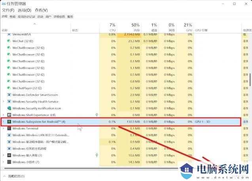Image resolution: width=252 pixels, height=181 pixels.
Task: Click the 简略信息(D) fewer details button
Action: (14, 176)
